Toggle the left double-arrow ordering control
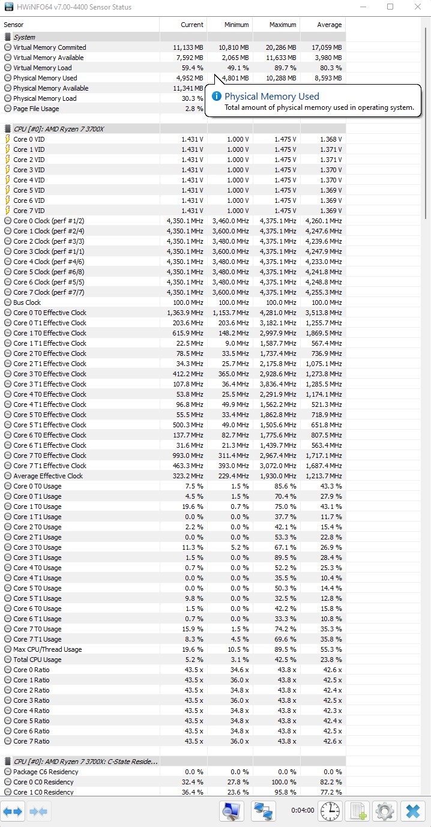The image size is (431, 827). click(x=13, y=811)
